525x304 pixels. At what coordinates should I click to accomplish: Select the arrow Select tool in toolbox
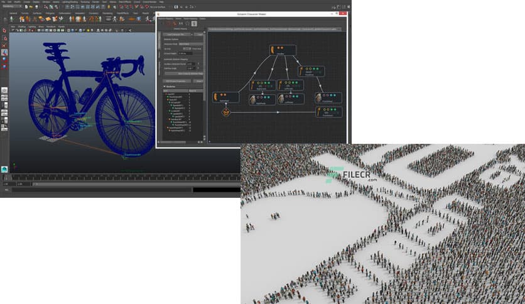pos(4,30)
